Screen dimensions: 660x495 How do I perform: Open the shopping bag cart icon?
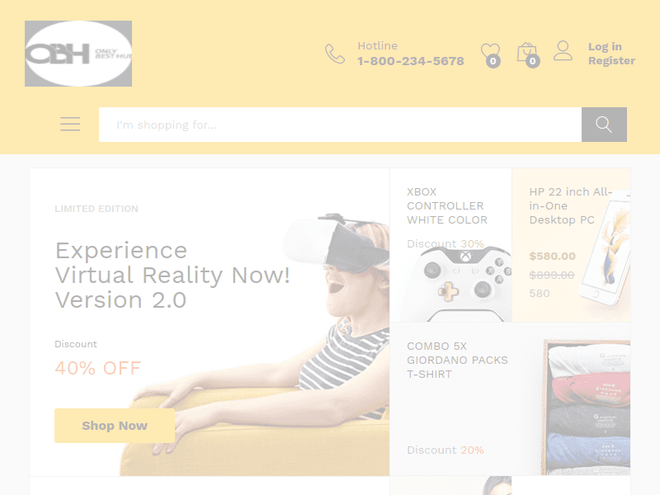click(x=526, y=52)
